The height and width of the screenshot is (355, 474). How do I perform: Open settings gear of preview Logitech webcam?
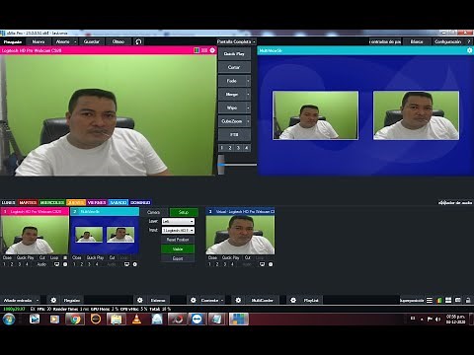(x=212, y=50)
